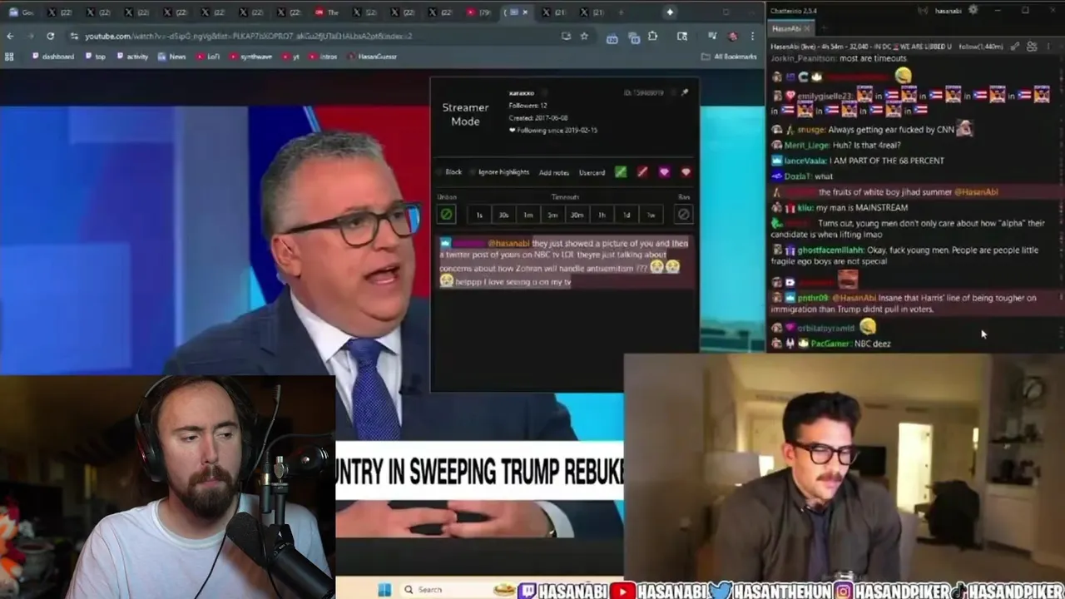
Task: Click username PacGamer in chat
Action: (x=830, y=344)
